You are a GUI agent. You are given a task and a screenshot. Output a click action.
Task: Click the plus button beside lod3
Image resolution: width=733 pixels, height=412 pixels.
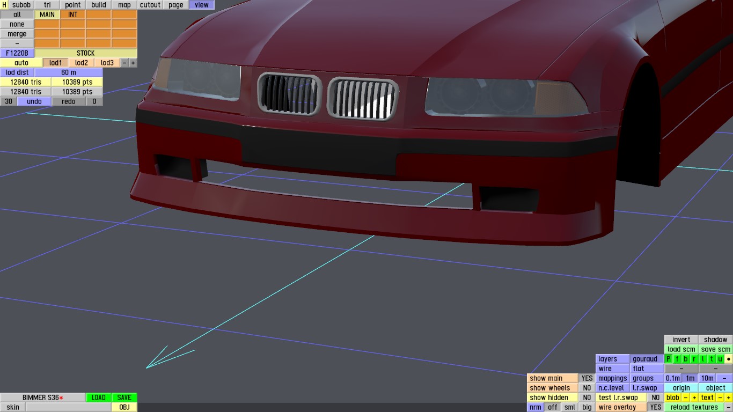[x=133, y=63]
